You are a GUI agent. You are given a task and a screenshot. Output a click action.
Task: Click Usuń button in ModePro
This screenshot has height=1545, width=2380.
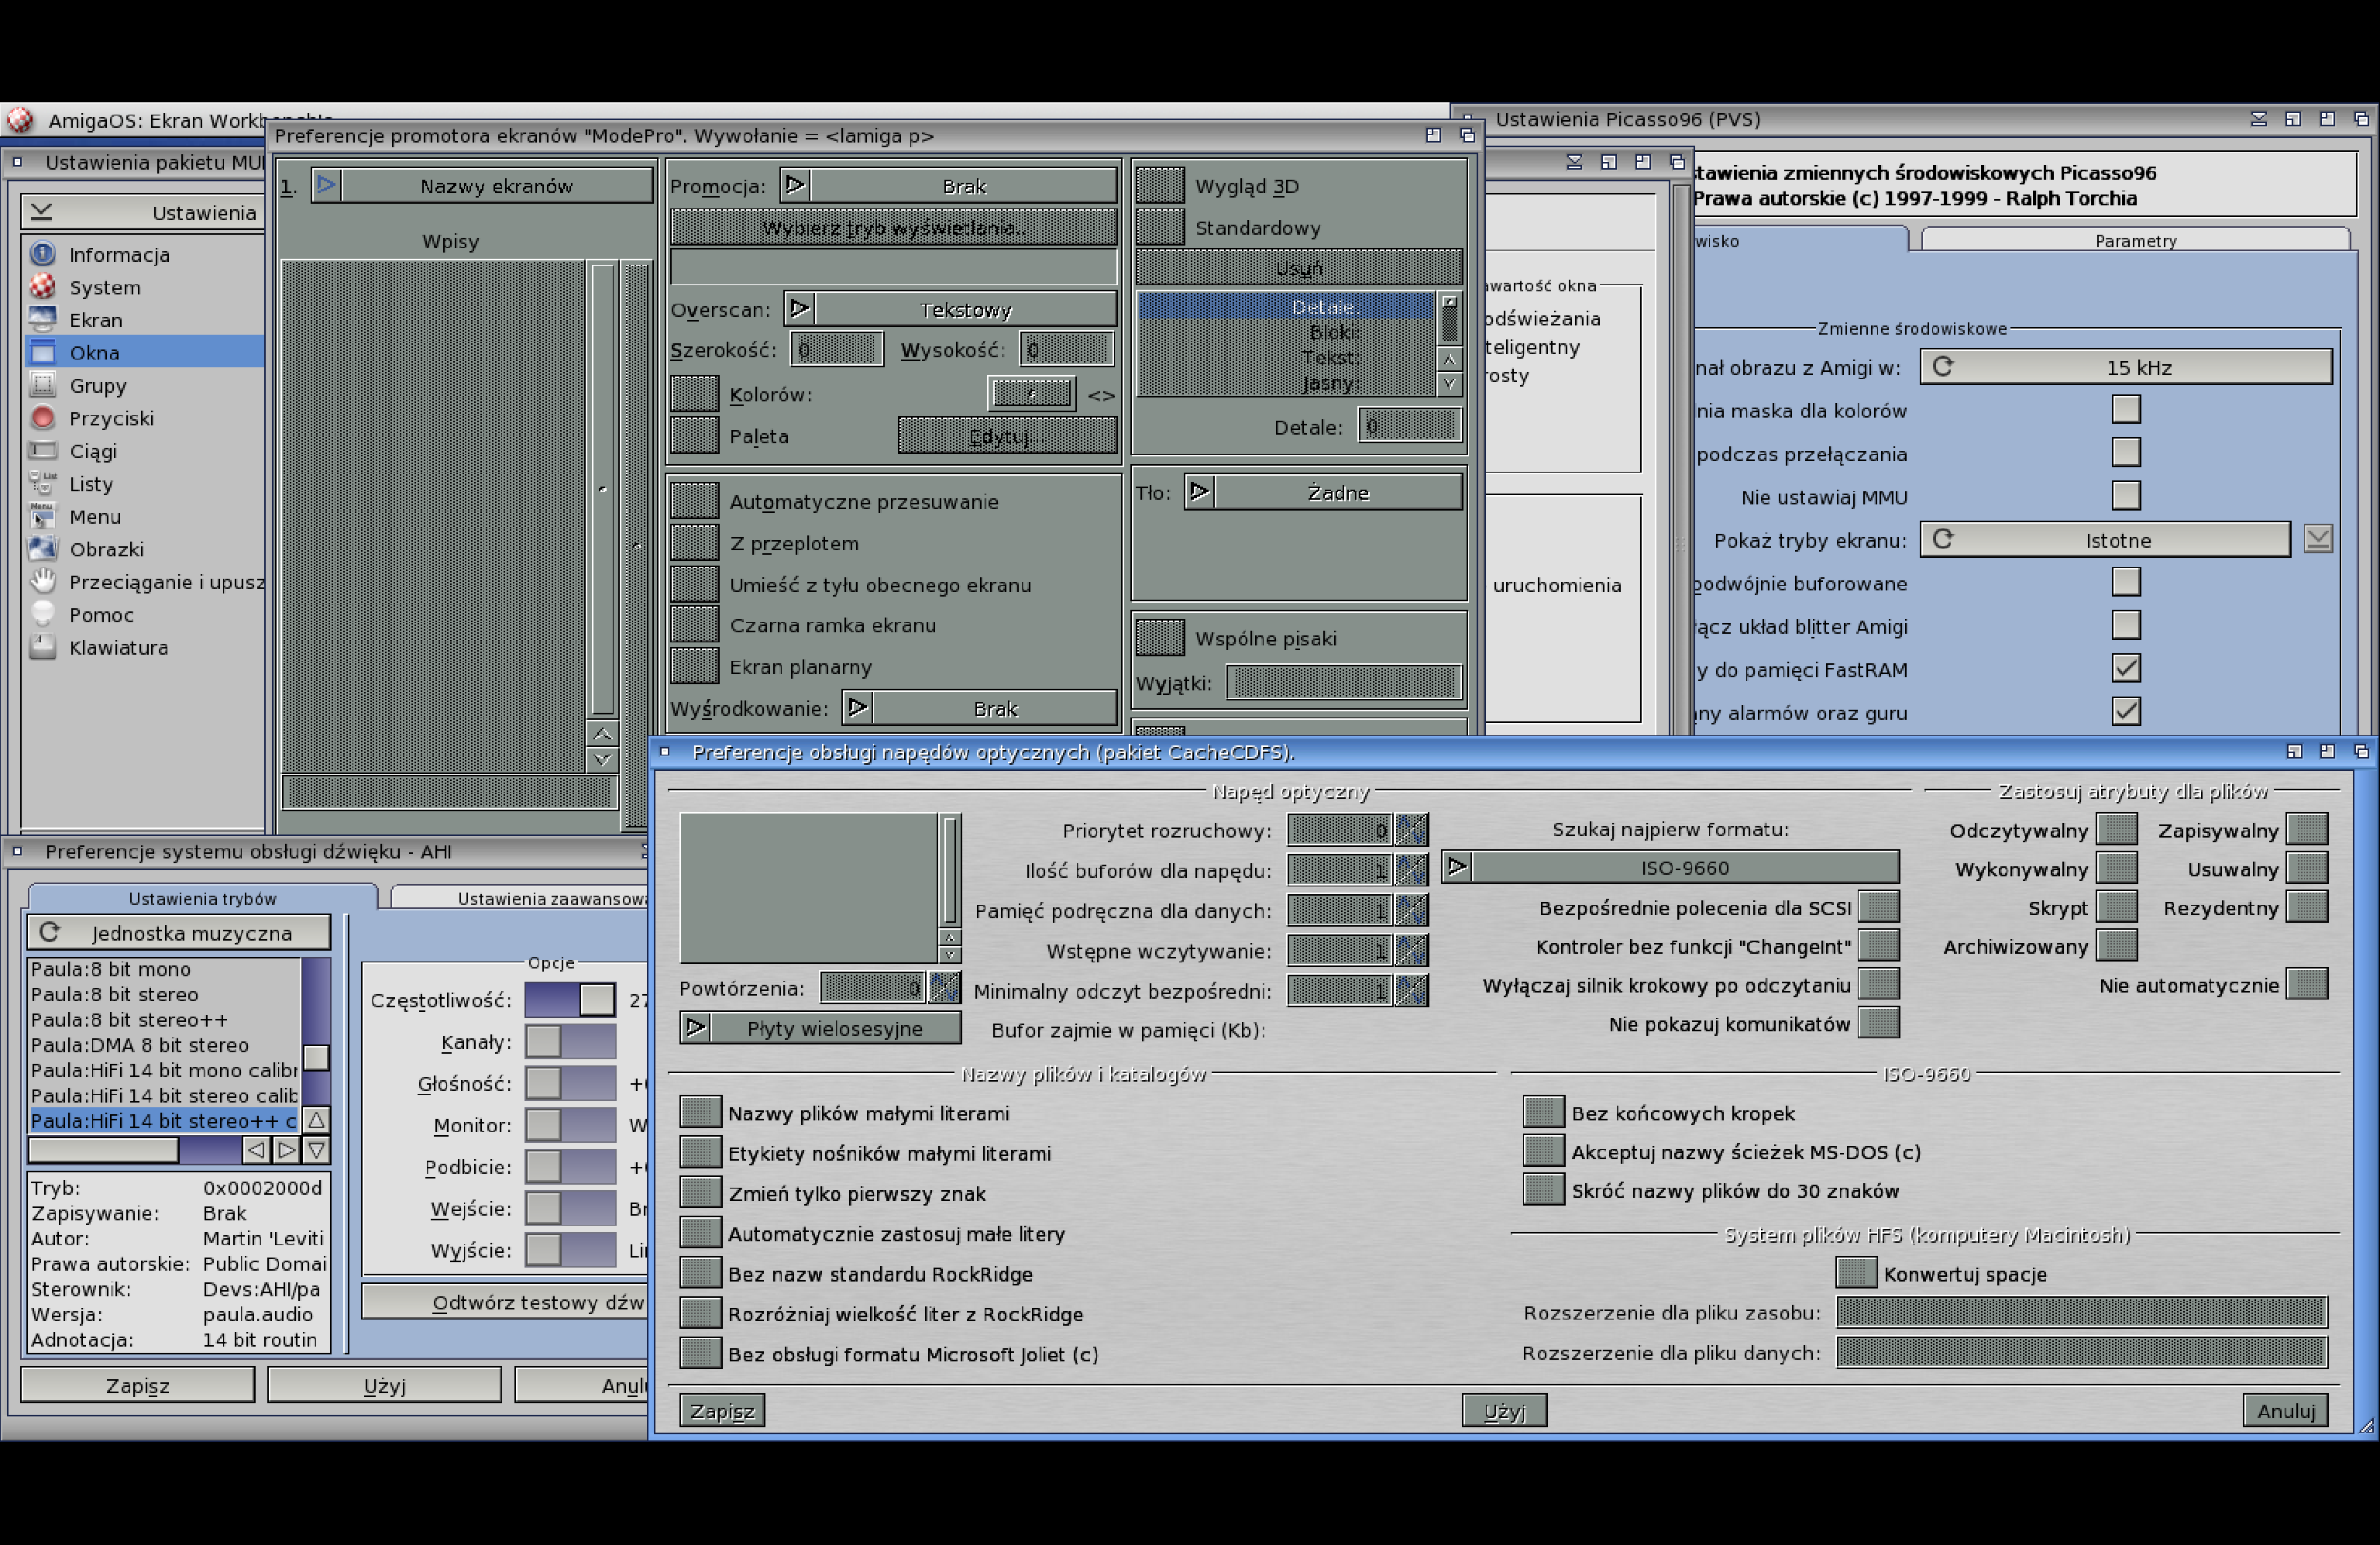[x=1299, y=268]
